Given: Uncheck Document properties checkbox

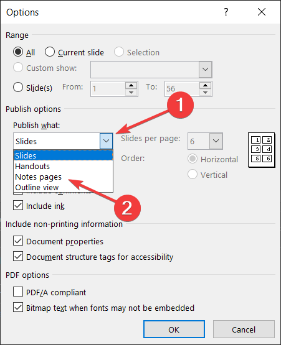Looking at the screenshot, I should tap(18, 241).
